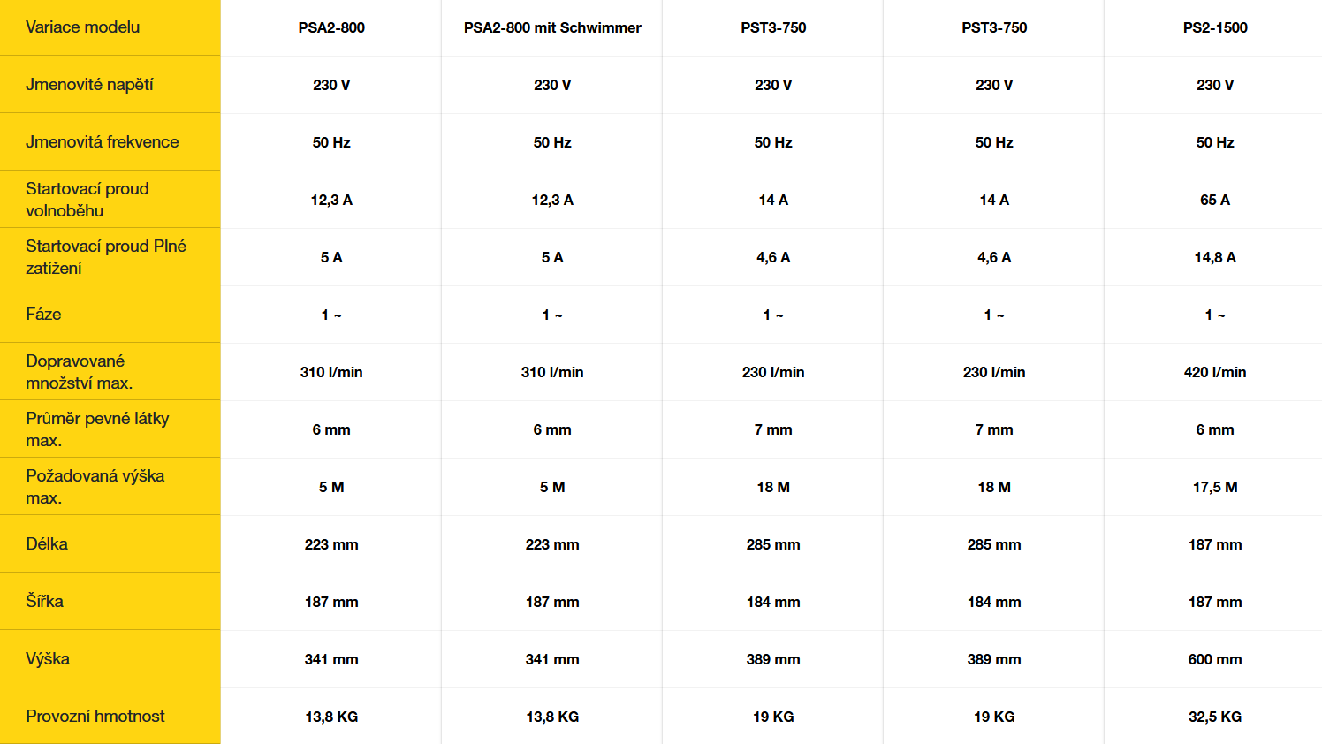Viewport: 1322px width, 744px height.
Task: Click the 420 l/min flow value
Action: coord(1215,372)
